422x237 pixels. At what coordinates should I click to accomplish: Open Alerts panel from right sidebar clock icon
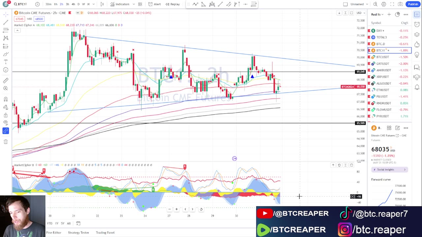417,24
